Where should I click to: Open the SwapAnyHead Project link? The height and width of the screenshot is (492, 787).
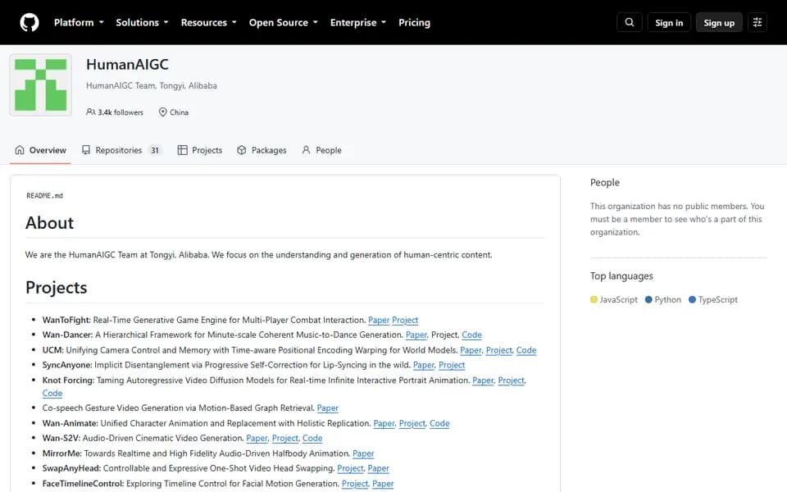pyautogui.click(x=350, y=468)
